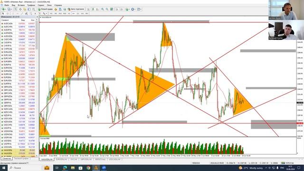Close the Обзор рынка panel

click(x=37, y=17)
